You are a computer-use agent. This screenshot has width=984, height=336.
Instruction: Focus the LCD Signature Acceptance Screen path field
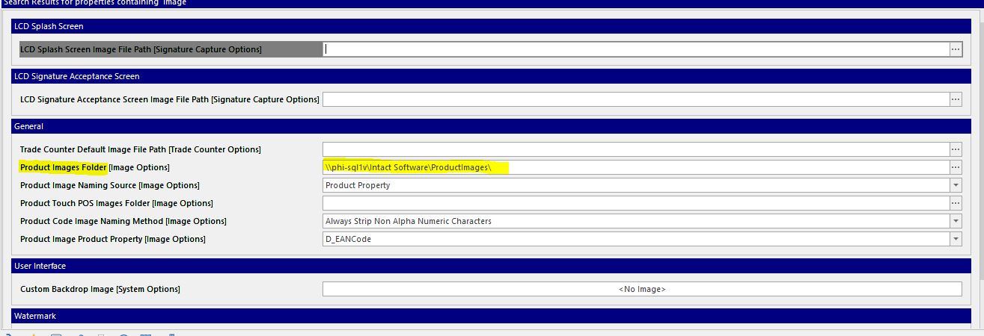(x=636, y=99)
